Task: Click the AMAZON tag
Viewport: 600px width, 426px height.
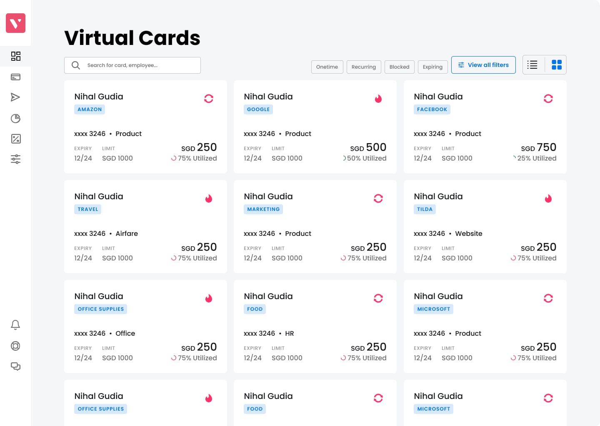Action: (x=90, y=109)
